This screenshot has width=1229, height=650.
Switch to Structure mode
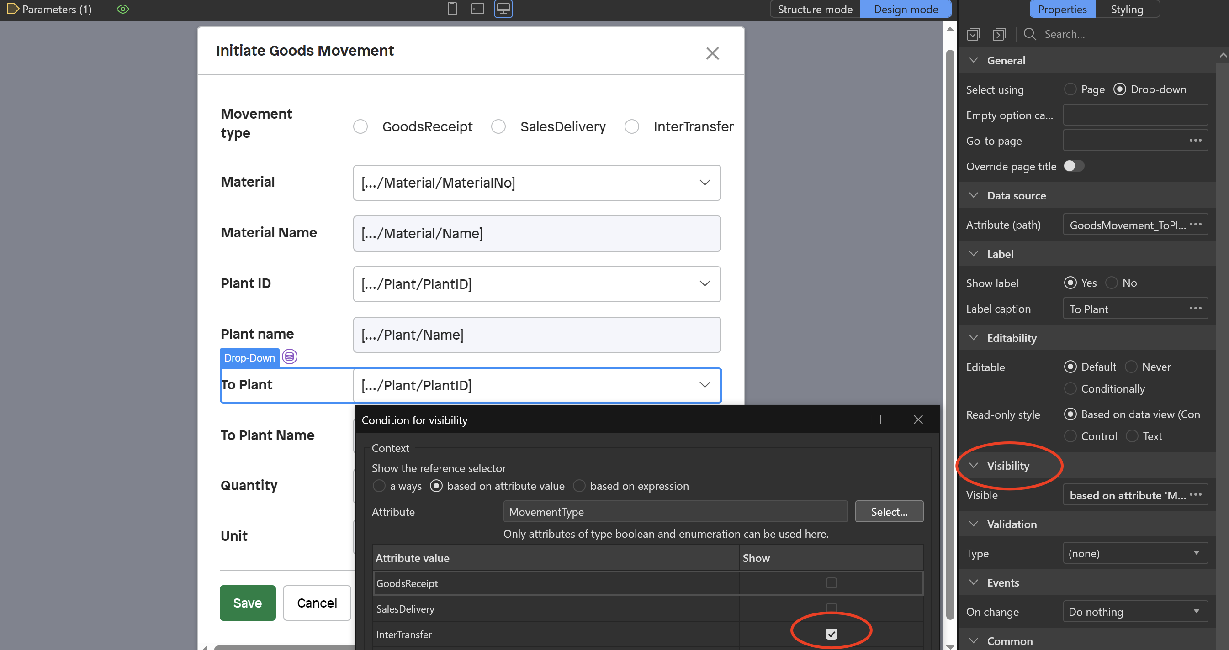(x=815, y=9)
